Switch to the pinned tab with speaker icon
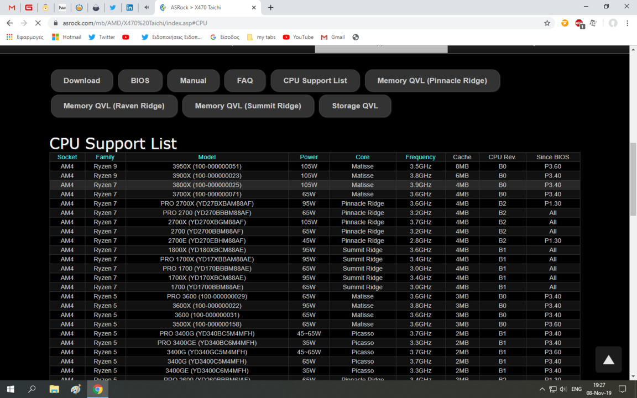The image size is (637, 398). pyautogui.click(x=146, y=7)
